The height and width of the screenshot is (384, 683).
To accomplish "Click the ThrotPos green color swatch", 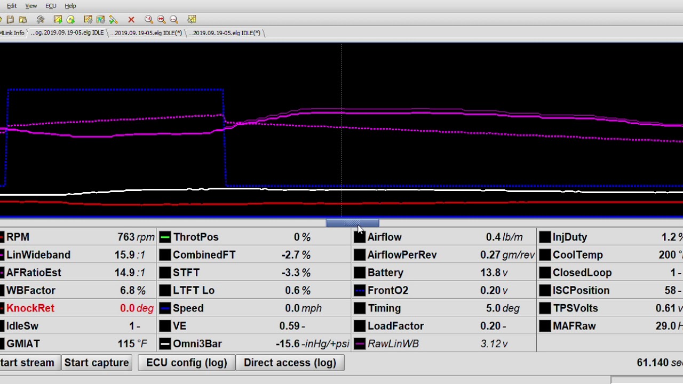I will coord(165,237).
